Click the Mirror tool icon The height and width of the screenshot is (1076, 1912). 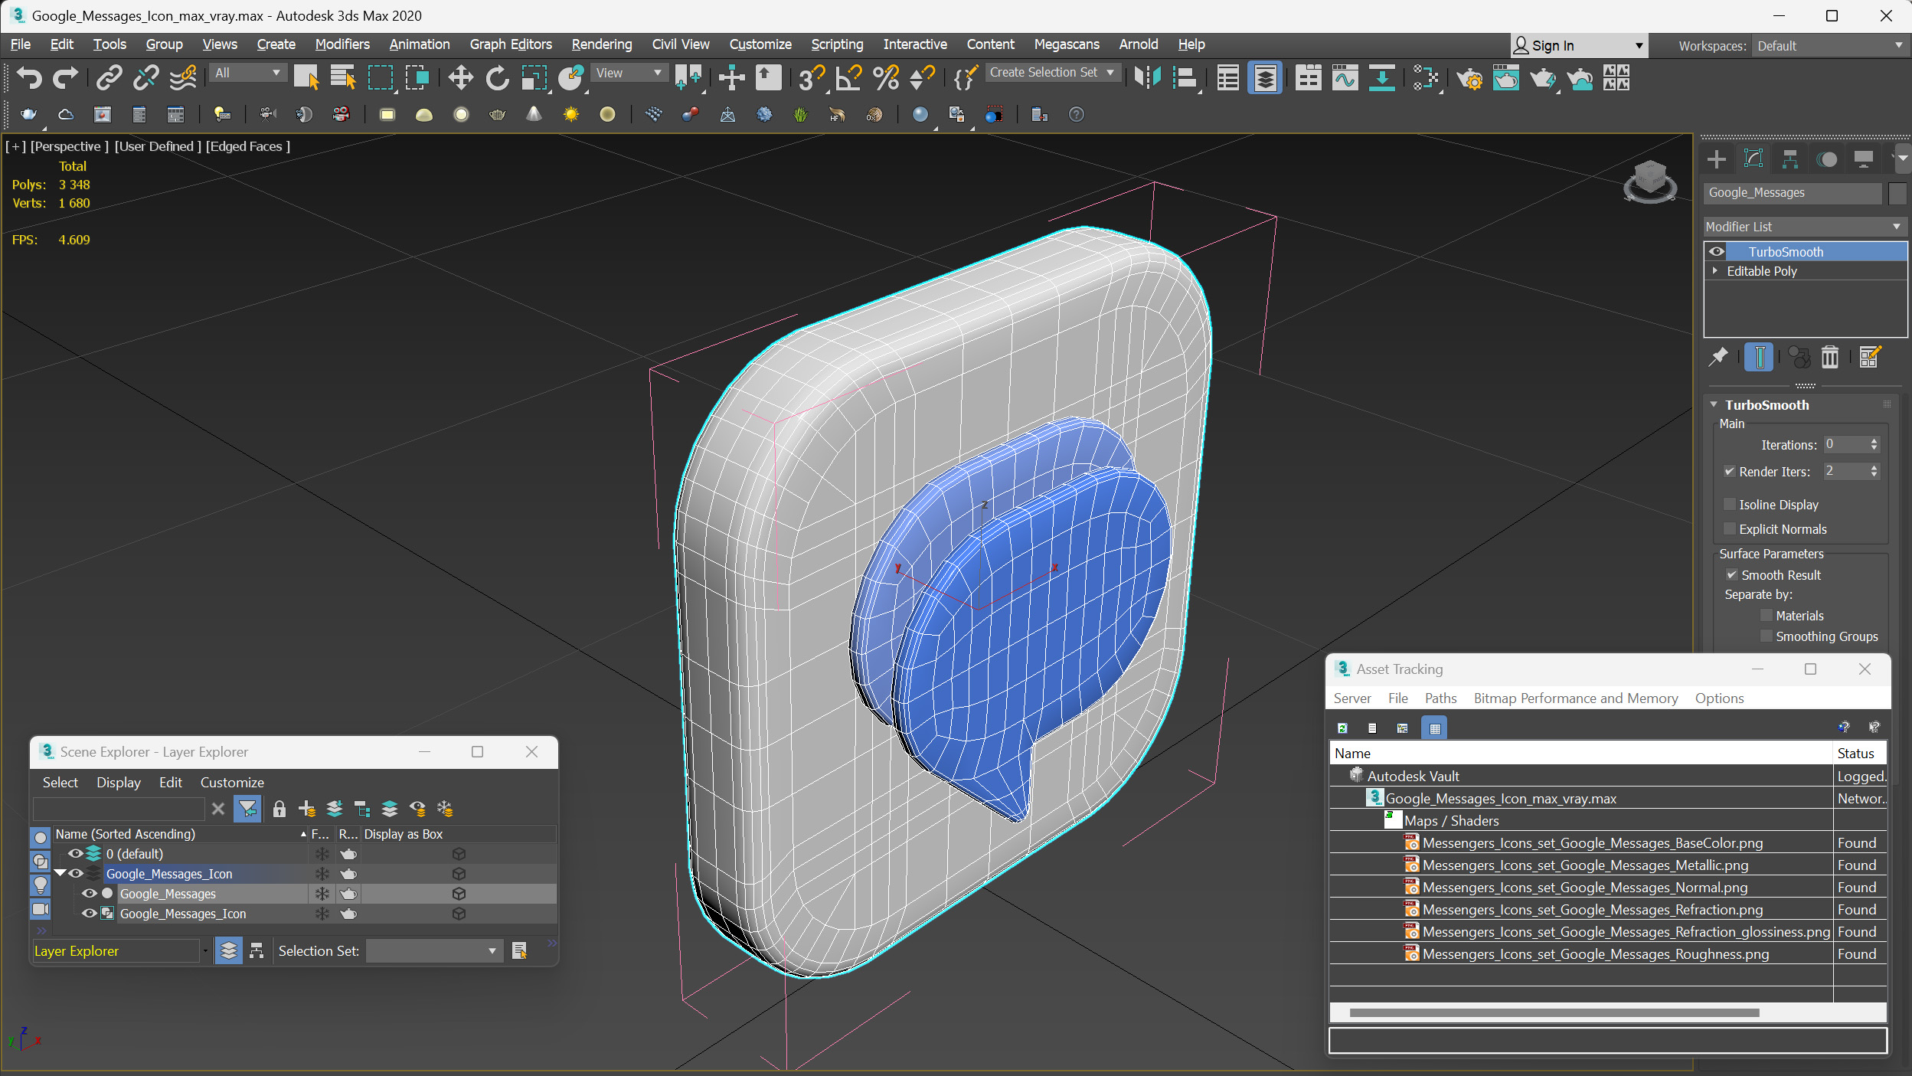tap(1147, 77)
